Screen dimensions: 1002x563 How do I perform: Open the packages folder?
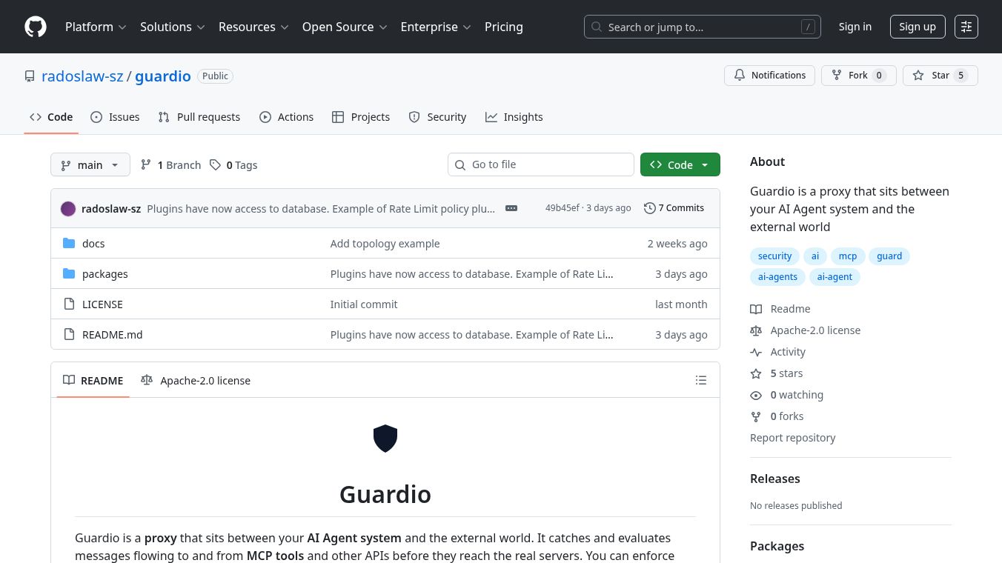click(x=105, y=274)
